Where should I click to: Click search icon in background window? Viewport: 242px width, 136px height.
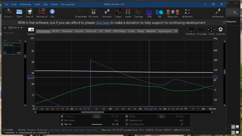[x=235, y=12]
